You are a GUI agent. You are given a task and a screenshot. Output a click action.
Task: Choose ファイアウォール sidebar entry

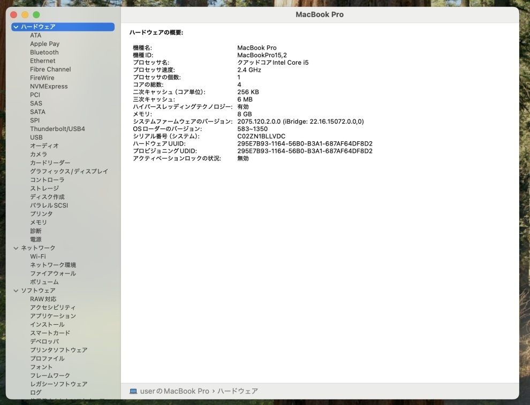coord(53,273)
